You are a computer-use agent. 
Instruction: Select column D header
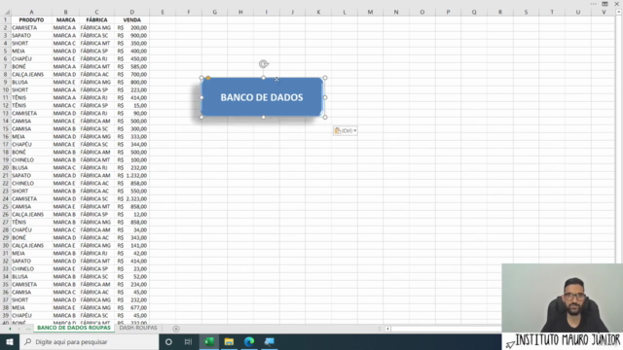132,13
